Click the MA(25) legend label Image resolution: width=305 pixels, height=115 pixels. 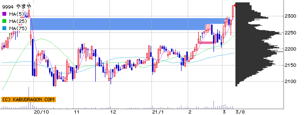click(x=18, y=21)
